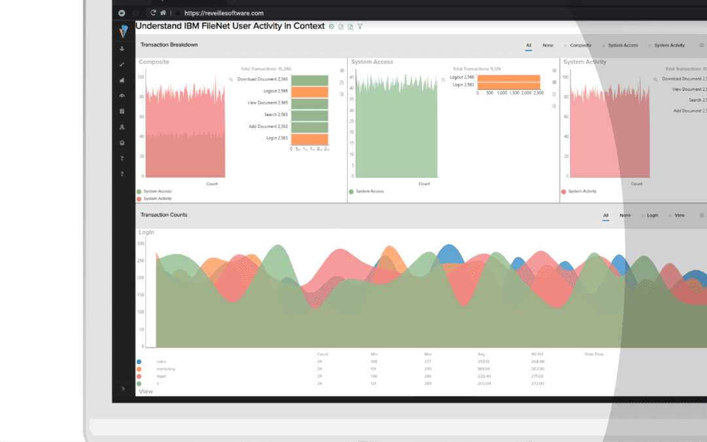The image size is (707, 442).
Task: Toggle the System Activity chart chip
Action: [666, 46]
